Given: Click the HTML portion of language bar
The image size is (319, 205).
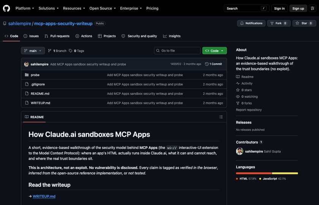Looking at the screenshot, I should (254, 173).
